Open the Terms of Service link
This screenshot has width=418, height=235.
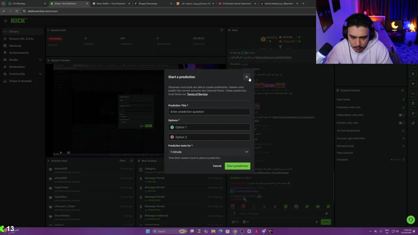click(x=197, y=94)
